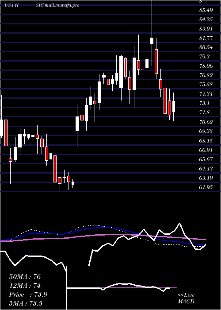Click the 61.95 price axis label
Screen dimensions: 221x310
pyautogui.click(x=206, y=187)
